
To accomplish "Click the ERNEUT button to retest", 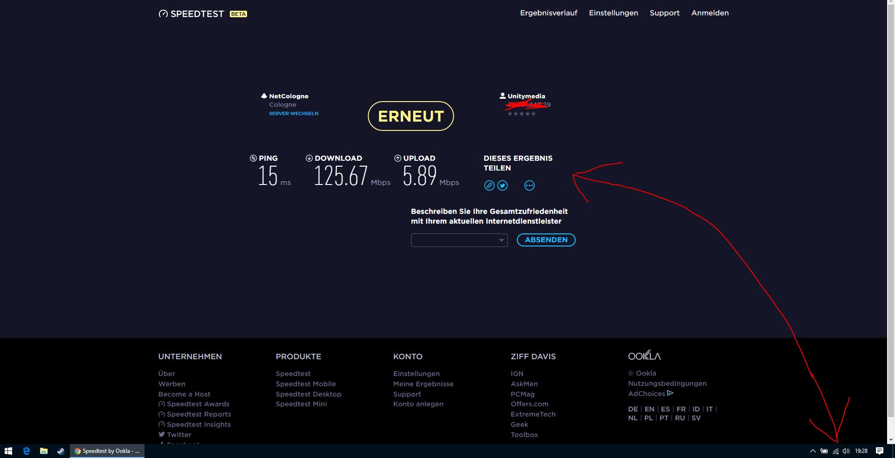I will coord(411,116).
